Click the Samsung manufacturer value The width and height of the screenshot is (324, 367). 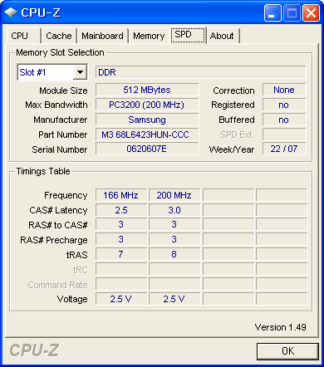(147, 120)
